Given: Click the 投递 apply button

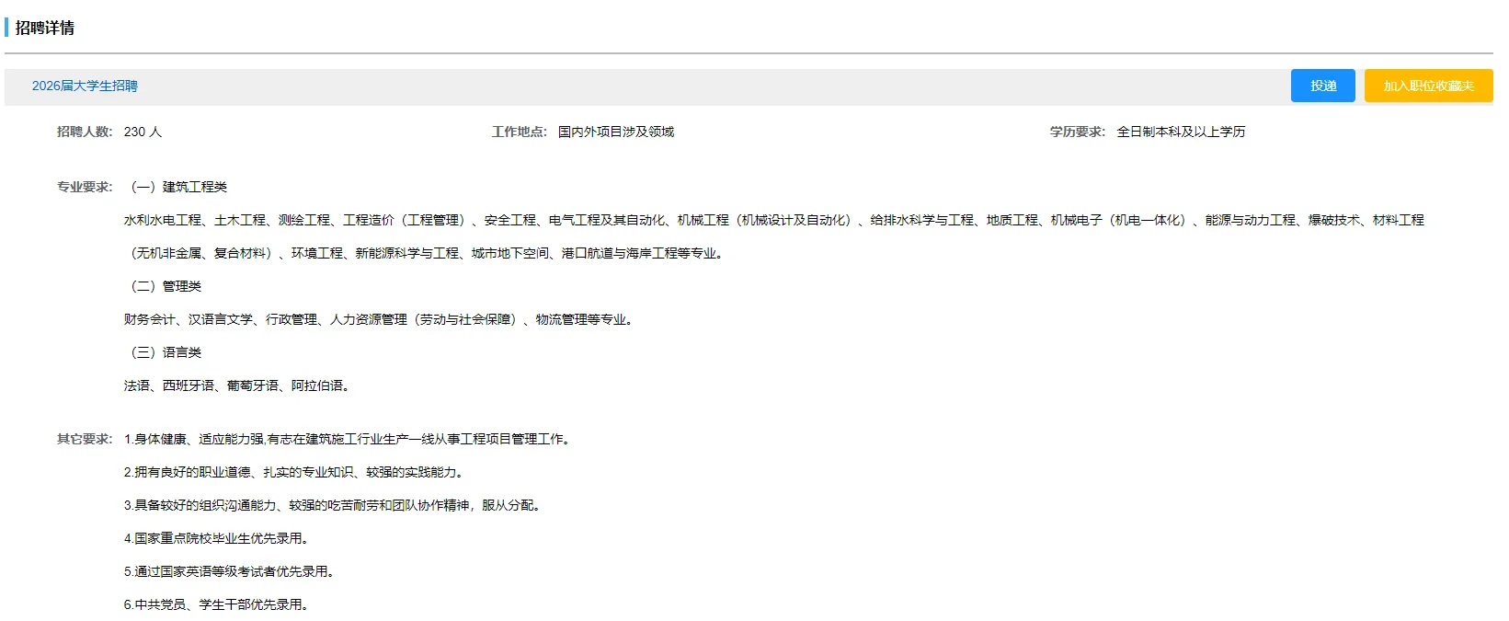Looking at the screenshot, I should [x=1322, y=86].
